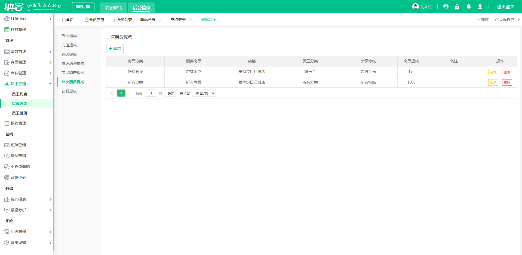Click the 新增 button
Viewport: 522px width, 255px height.
[115, 49]
